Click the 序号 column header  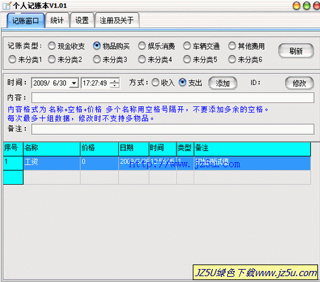coord(13,149)
